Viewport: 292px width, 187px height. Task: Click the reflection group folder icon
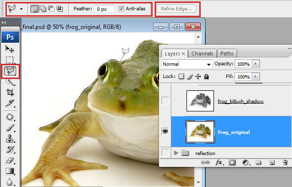pyautogui.click(x=186, y=153)
